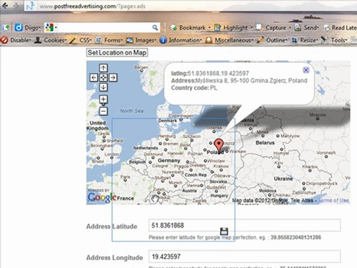357x268 pixels.
Task: Click the Bookmark toolbar button
Action: point(188,28)
